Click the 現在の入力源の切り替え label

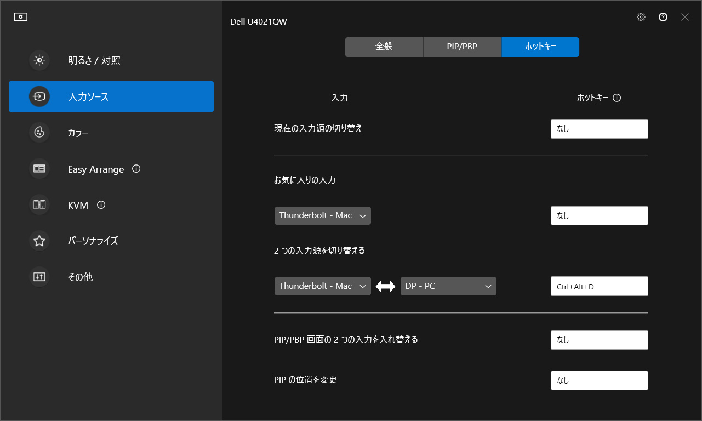318,129
